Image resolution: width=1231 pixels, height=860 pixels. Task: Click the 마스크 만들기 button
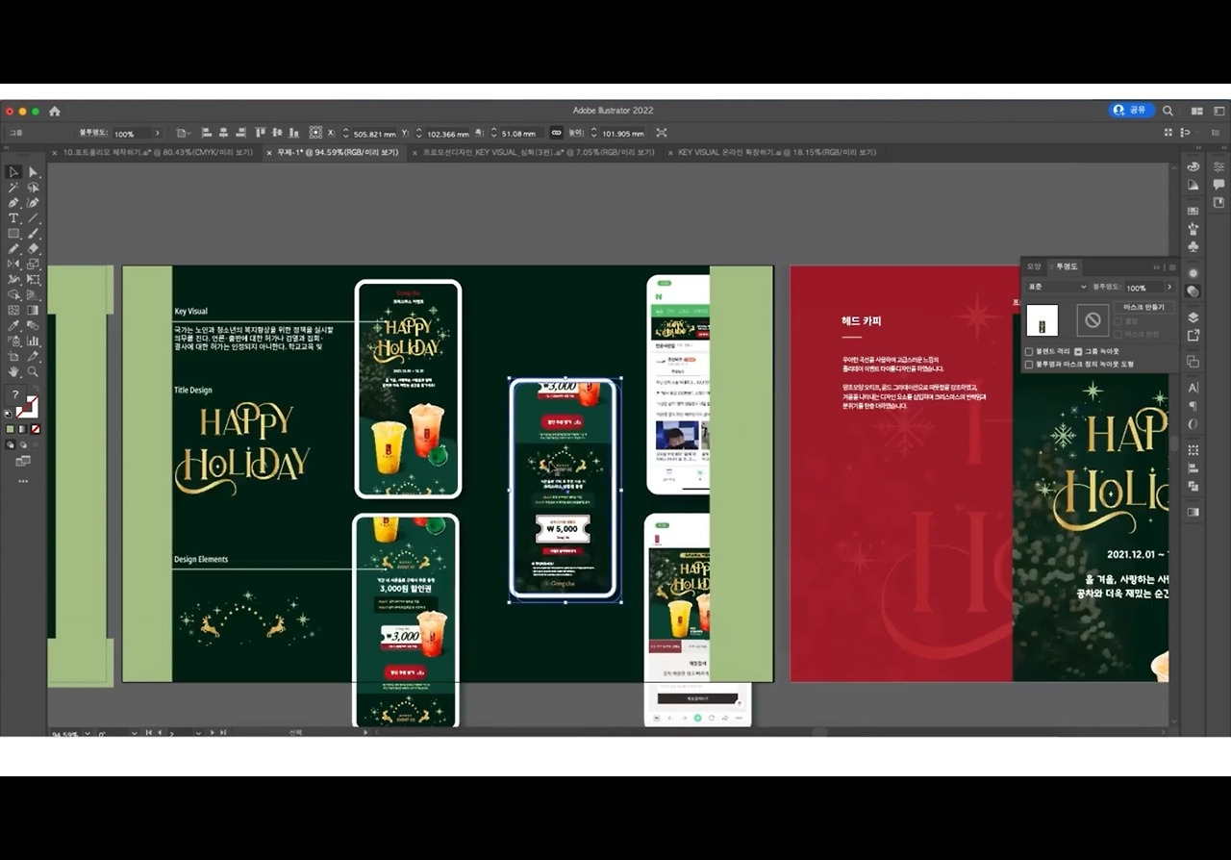[x=1143, y=308]
